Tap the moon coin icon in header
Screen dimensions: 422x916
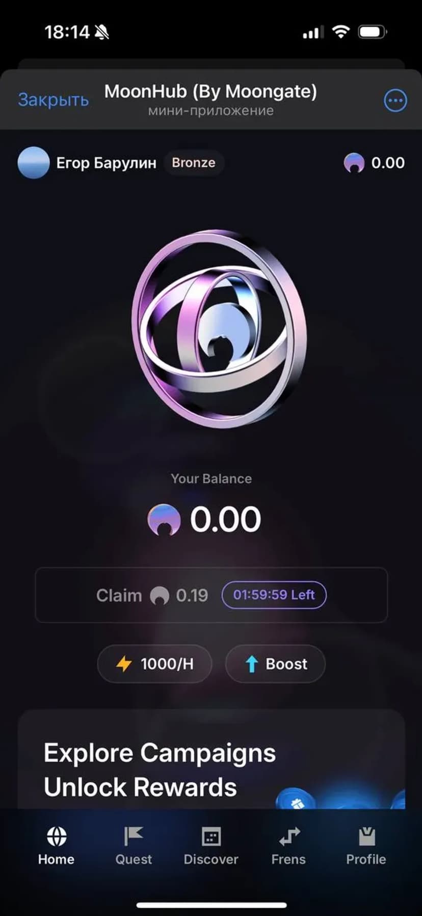(354, 163)
